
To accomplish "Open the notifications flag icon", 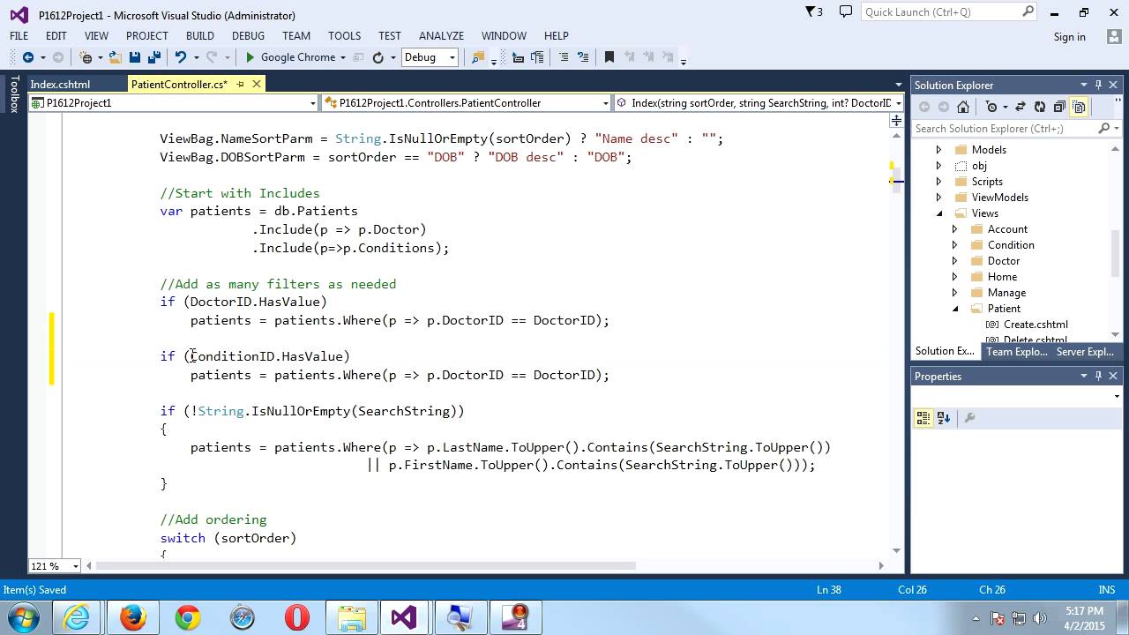I will point(814,12).
